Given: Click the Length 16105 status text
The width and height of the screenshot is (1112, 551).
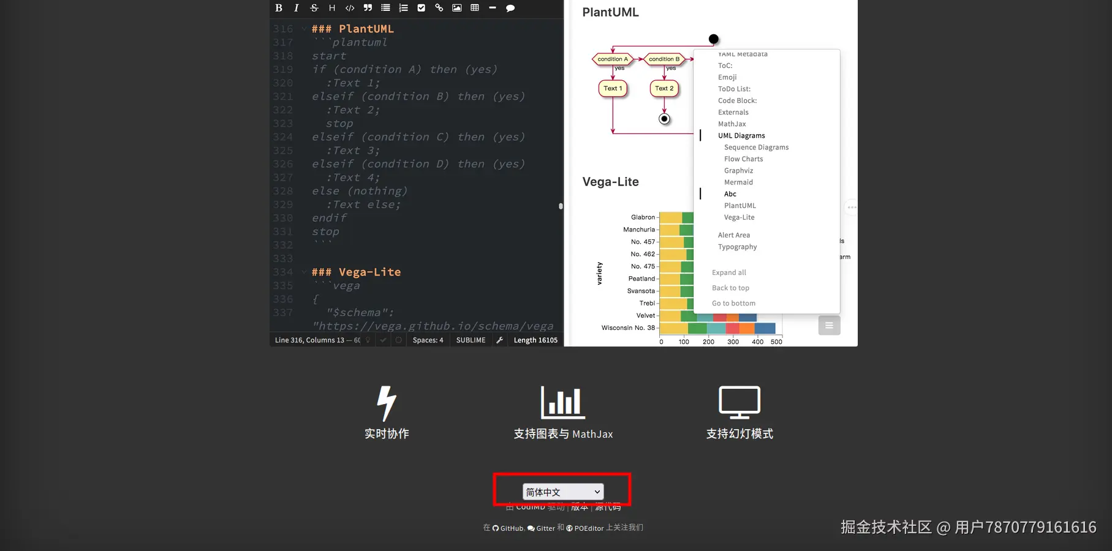Looking at the screenshot, I should 535,340.
